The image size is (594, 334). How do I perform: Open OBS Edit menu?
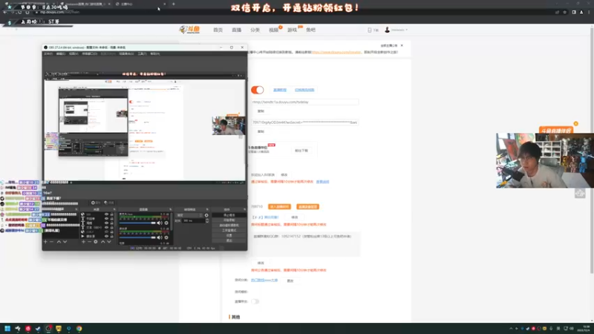pyautogui.click(x=61, y=53)
